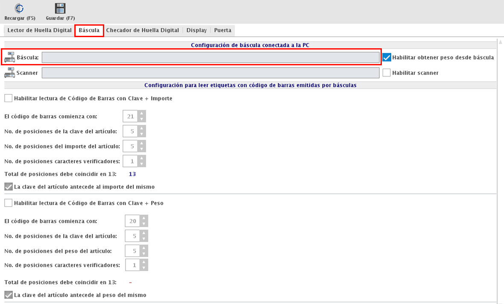
Task: Enable the Habilitar scanner checkbox
Action: (x=387, y=73)
